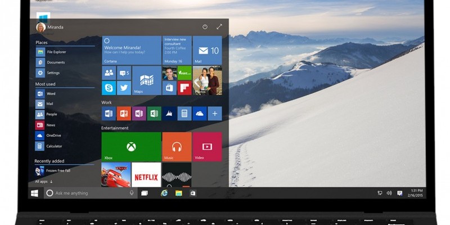This screenshot has width=450, height=225.
Task: Launch Excel tile in Work group
Action: [x=154, y=114]
